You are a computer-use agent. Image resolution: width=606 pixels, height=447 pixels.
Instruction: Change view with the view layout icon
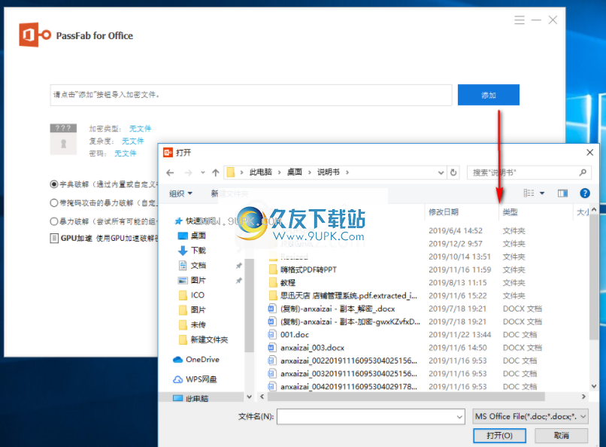(x=529, y=193)
